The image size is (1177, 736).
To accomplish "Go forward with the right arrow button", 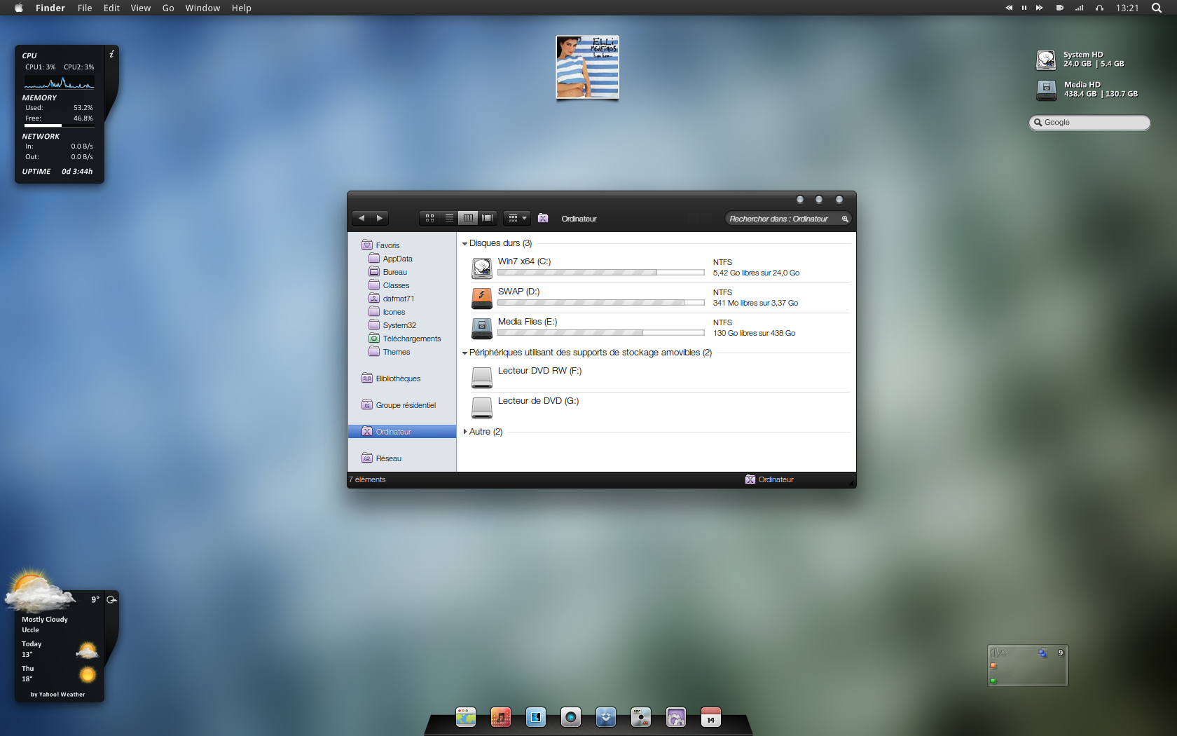I will (x=380, y=218).
